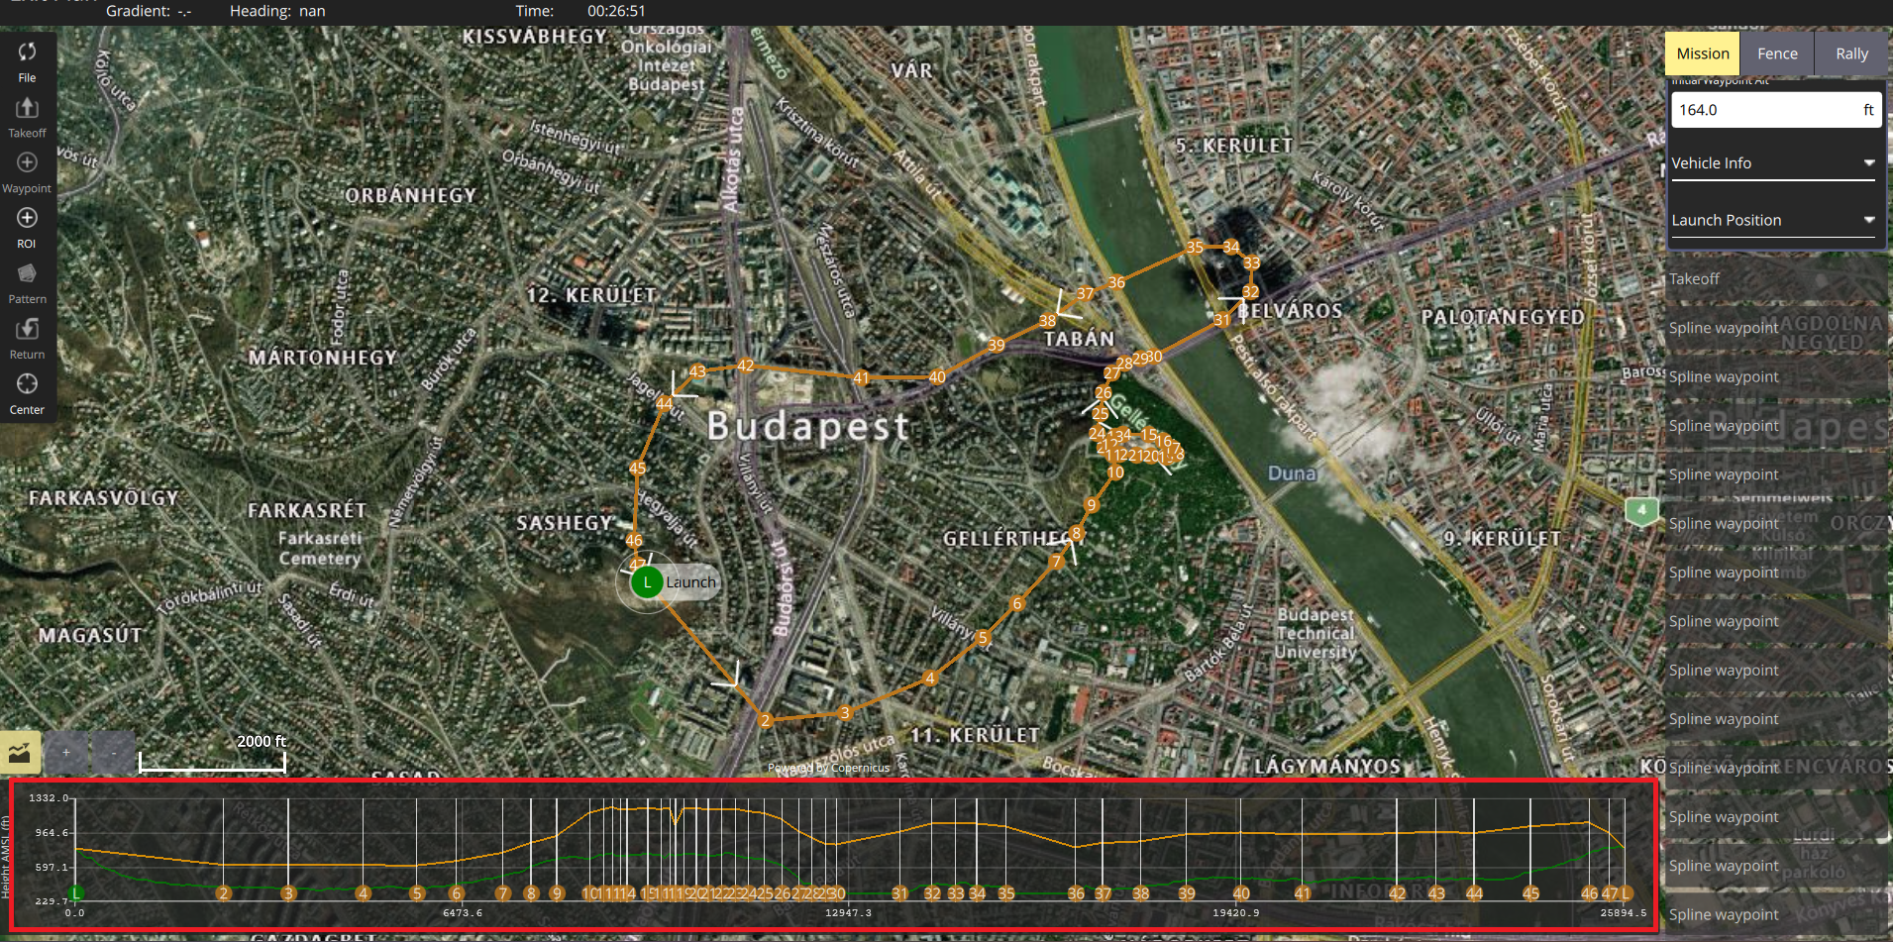Select marker 3 in the terrain profile
Viewport: 1893px width, 942px height.
[288, 893]
